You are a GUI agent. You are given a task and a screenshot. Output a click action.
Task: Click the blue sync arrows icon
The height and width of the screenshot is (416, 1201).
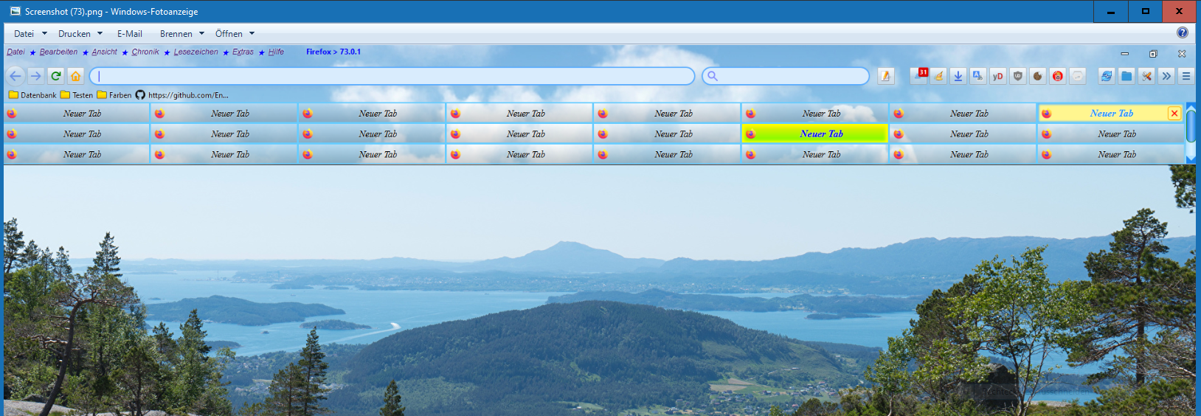pos(1106,76)
